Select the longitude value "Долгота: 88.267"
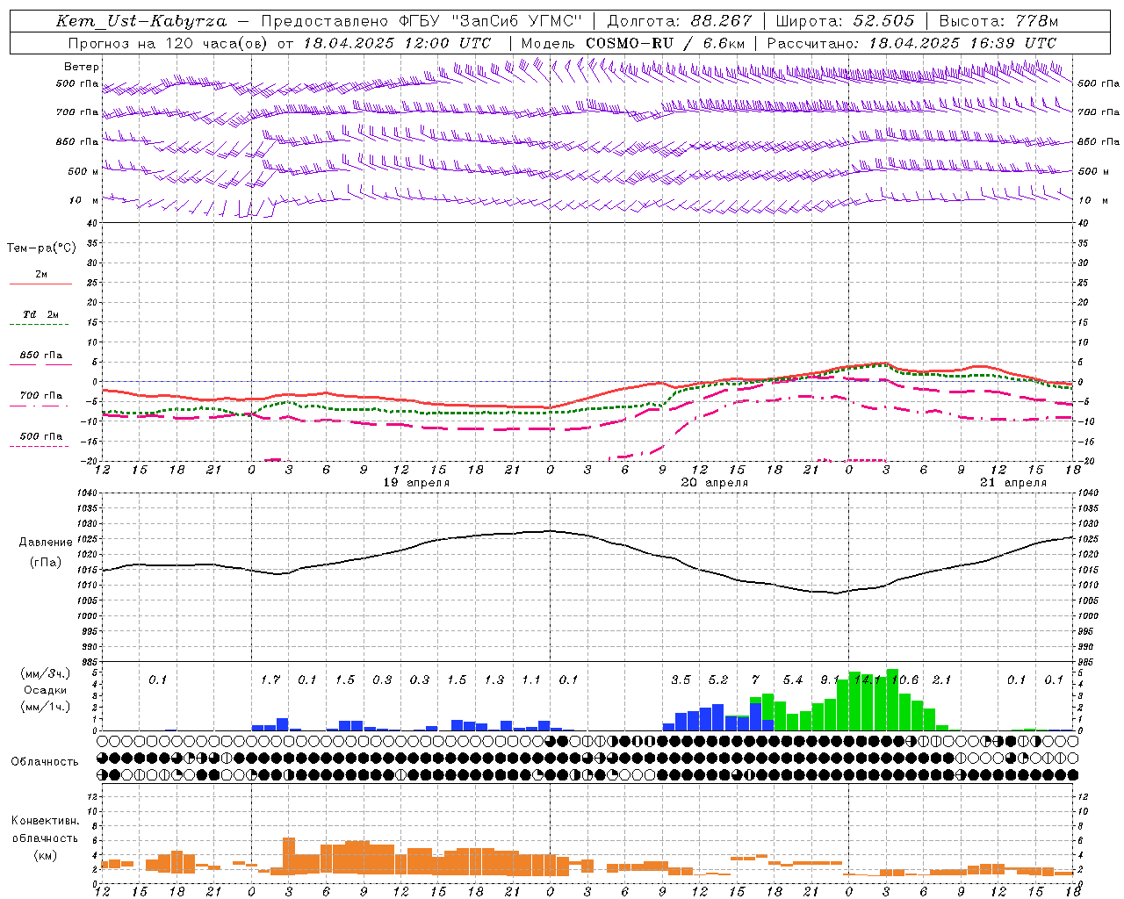1124x899 pixels. pyautogui.click(x=680, y=21)
